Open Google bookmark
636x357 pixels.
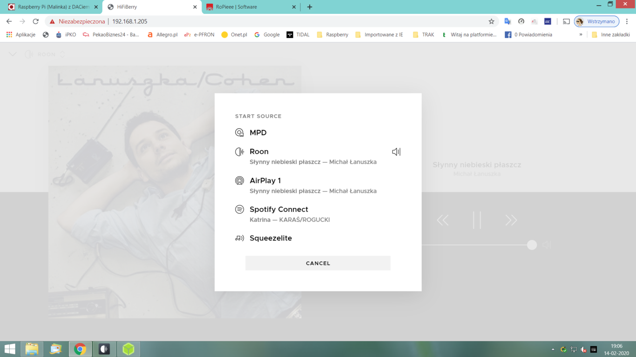(267, 34)
